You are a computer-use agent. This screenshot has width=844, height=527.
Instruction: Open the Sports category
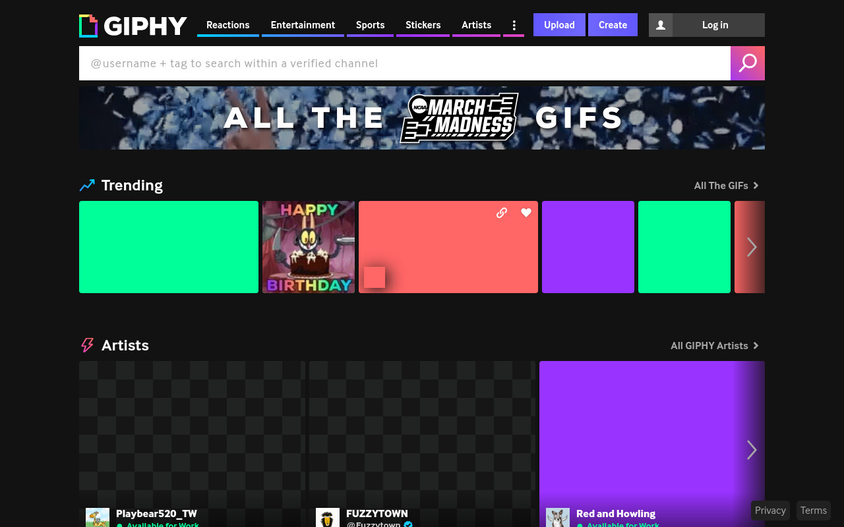coord(370,25)
